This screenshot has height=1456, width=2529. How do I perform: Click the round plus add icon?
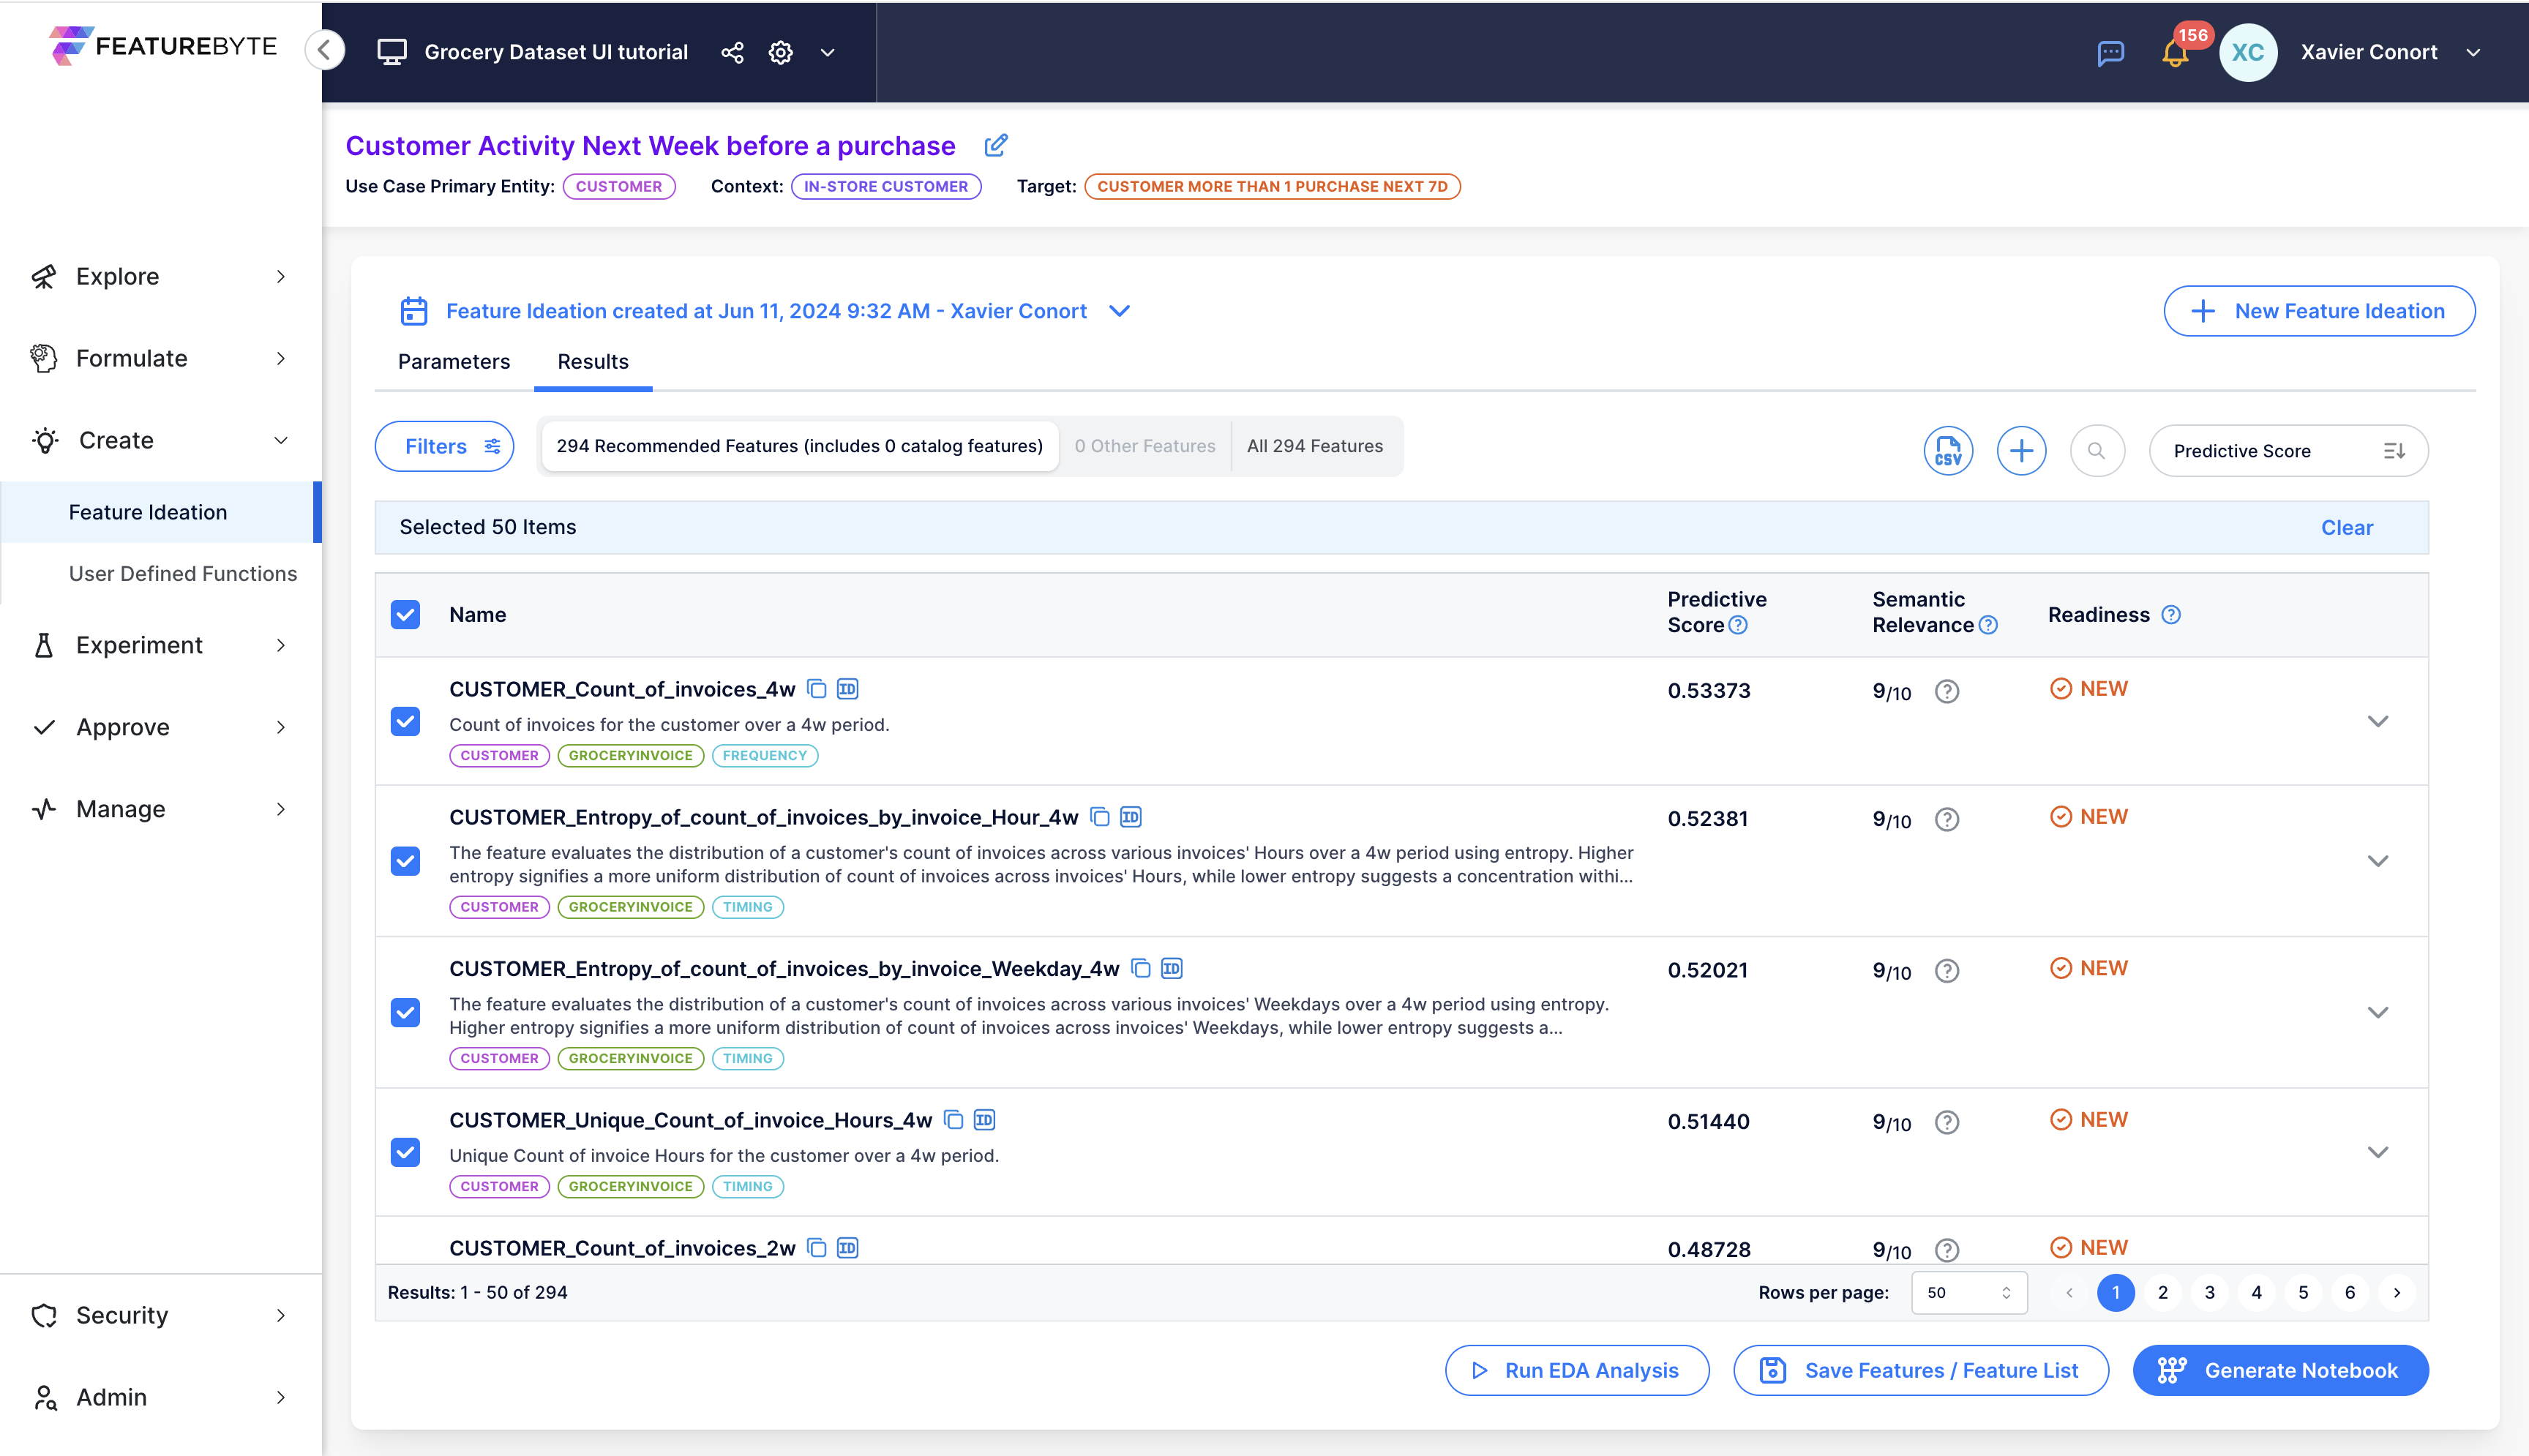pos(2021,450)
